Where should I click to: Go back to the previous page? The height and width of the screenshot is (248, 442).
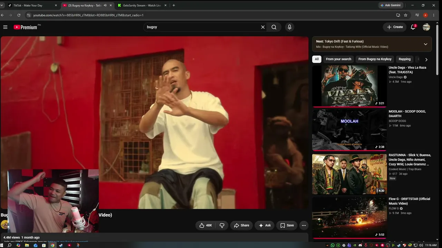pyautogui.click(x=2, y=15)
